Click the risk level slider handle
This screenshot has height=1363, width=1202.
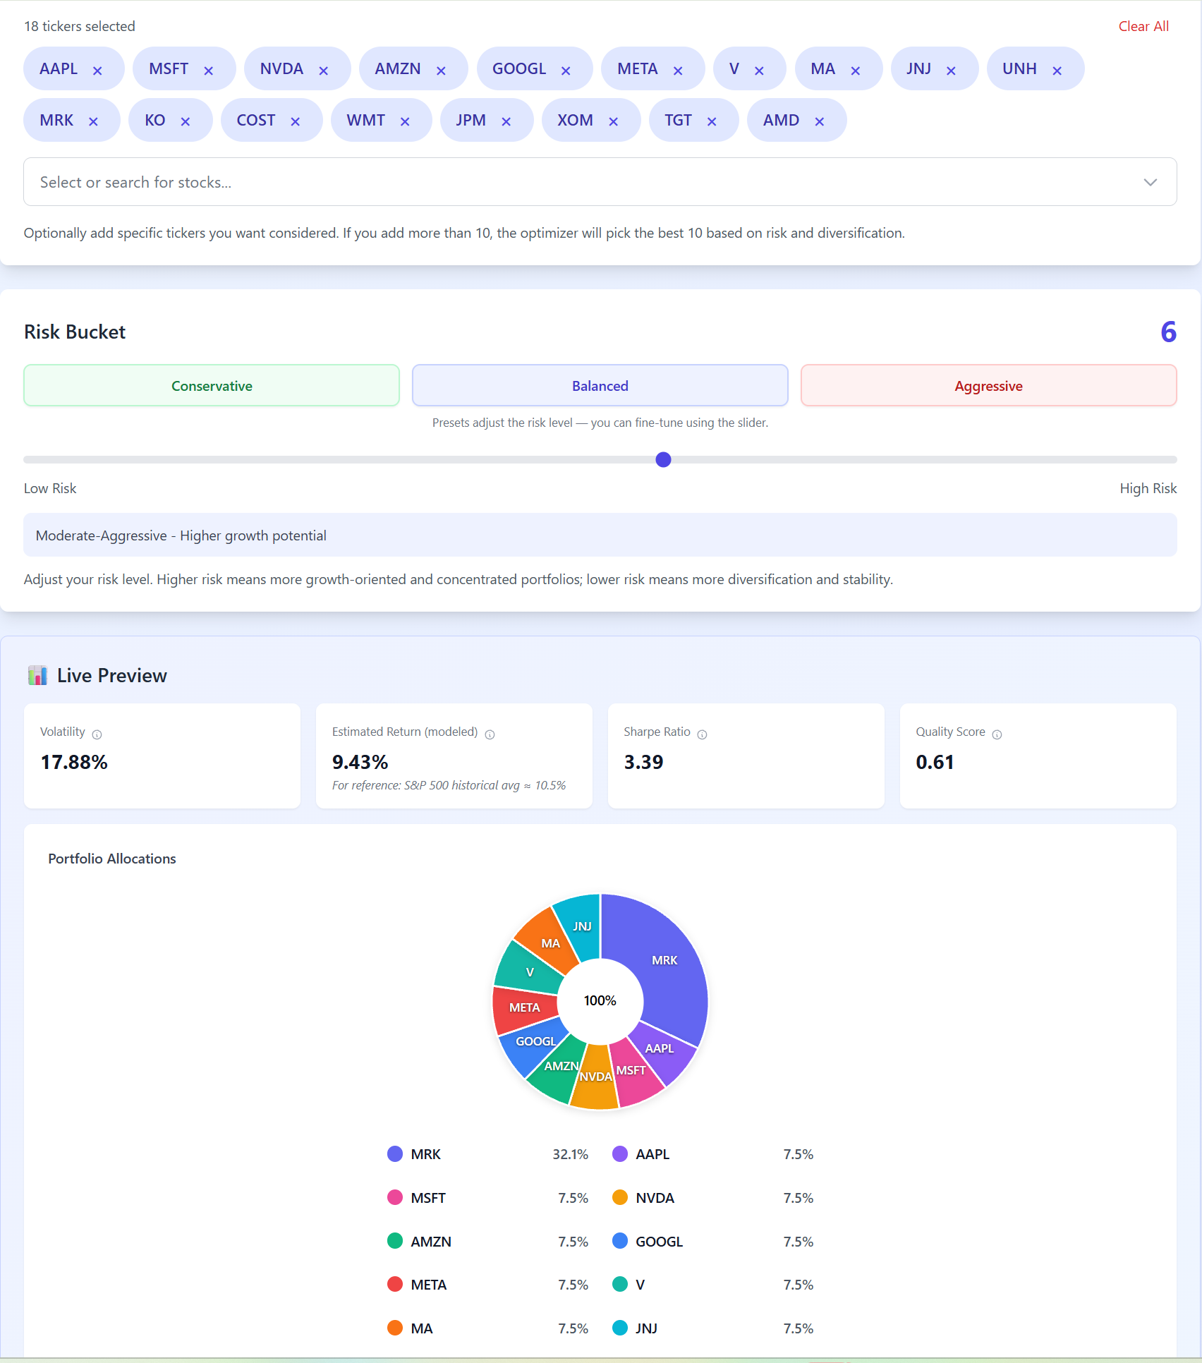tap(662, 459)
